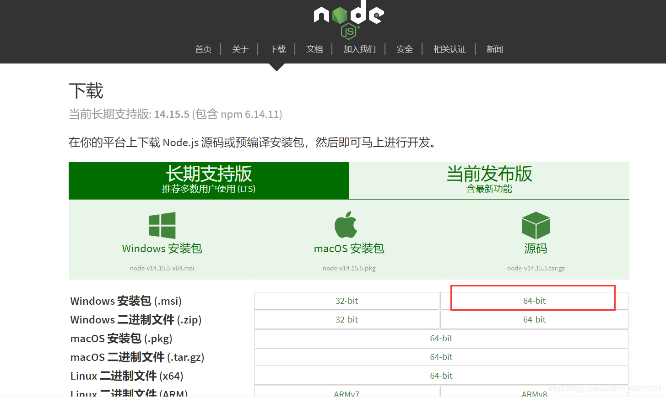Download Linux x64 64-bit binary
Screen dimensions: 666x397
point(441,376)
